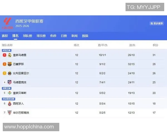167x134 pixels.
Task: Select the 排名 tab
Action: pyautogui.click(x=15, y=36)
